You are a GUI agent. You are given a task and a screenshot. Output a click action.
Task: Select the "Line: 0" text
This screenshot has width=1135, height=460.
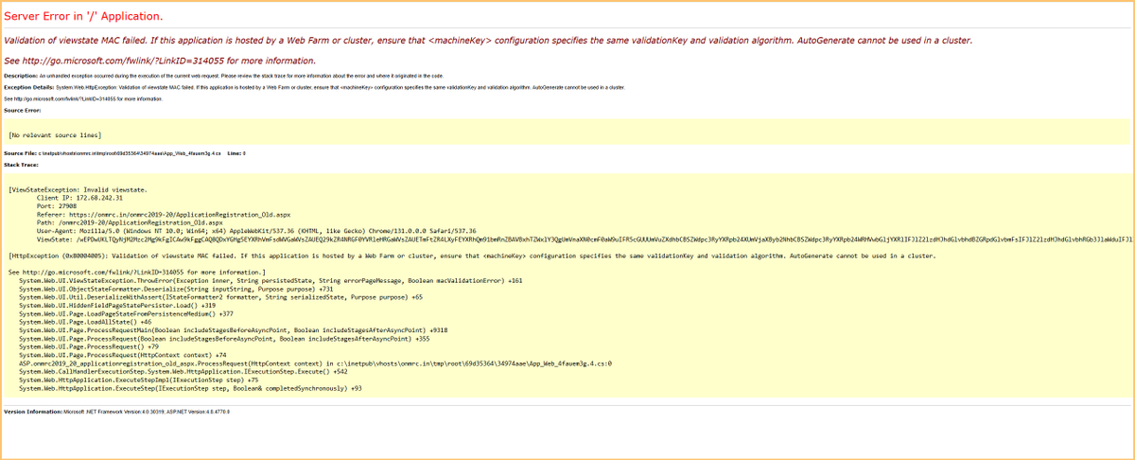(236, 152)
